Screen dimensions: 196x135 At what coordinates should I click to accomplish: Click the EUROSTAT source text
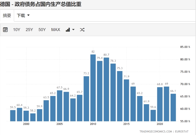pos(182,131)
